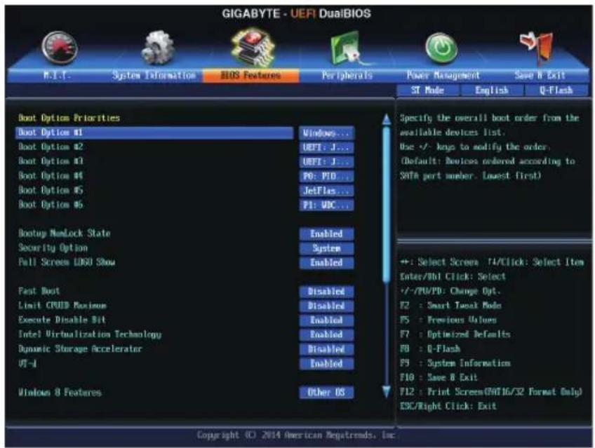Click F8 Q-Flash help line
Screen dimensions: 595x448
click(430, 348)
